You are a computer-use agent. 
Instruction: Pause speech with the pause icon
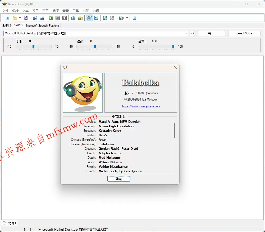tap(58, 18)
